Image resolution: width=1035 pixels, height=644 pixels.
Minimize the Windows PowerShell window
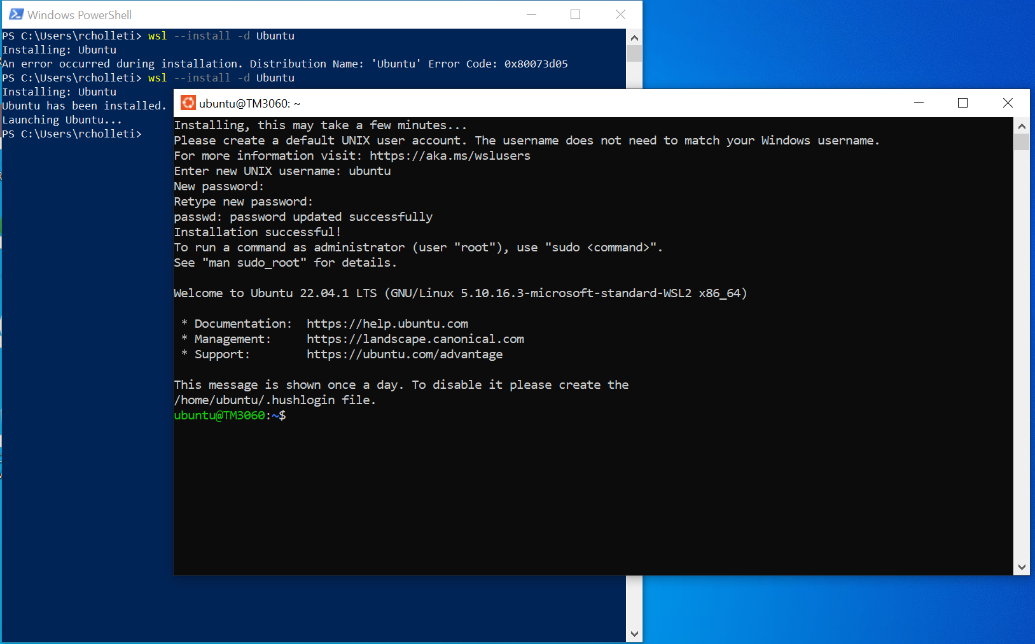(x=532, y=14)
